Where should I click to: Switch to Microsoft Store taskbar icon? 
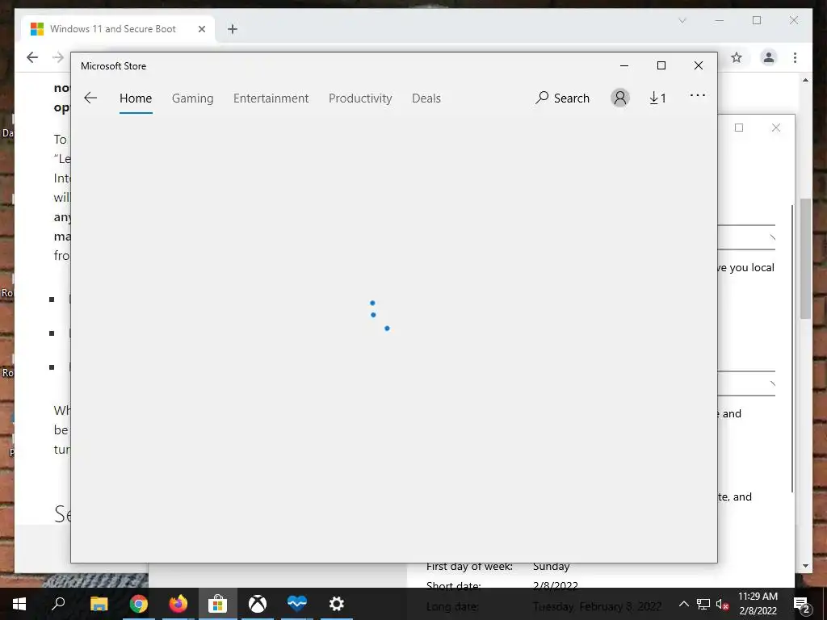(x=218, y=604)
